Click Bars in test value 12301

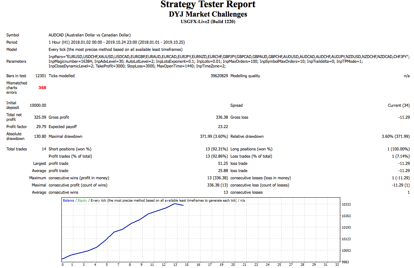tap(41, 76)
